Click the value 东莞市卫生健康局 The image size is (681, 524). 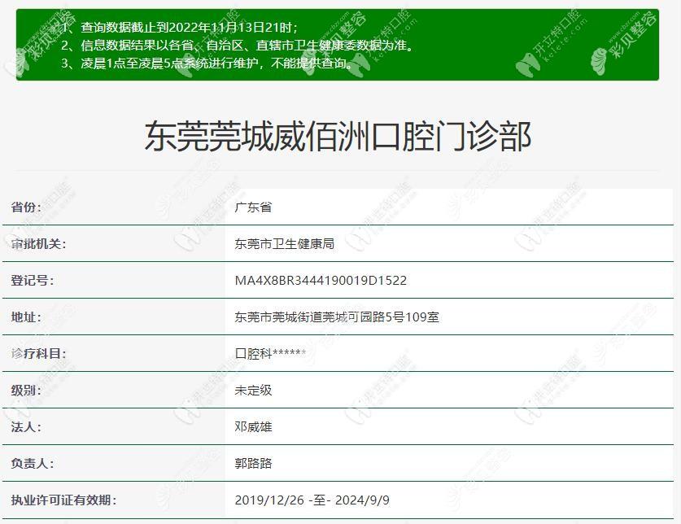285,244
